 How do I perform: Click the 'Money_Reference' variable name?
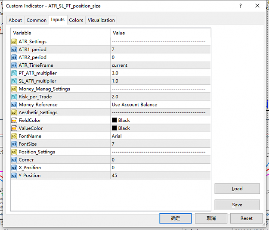(38, 105)
